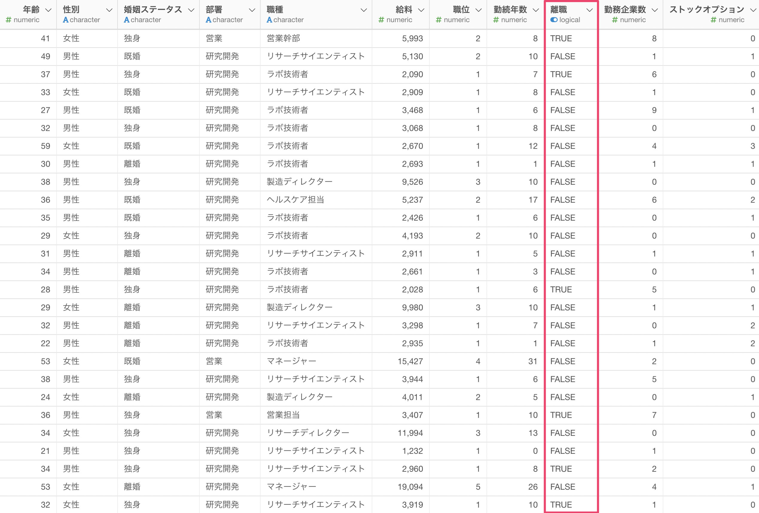This screenshot has height=513, width=759.
Task: Click salary value 11,994
Action: (410, 433)
